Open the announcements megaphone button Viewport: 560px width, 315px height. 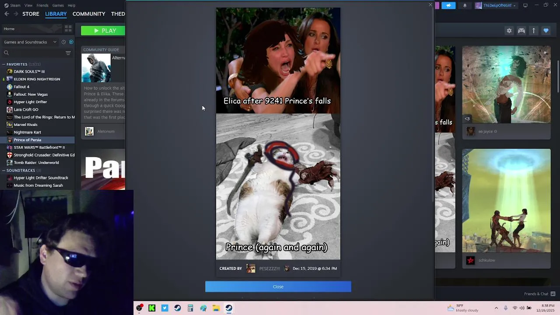(x=448, y=5)
